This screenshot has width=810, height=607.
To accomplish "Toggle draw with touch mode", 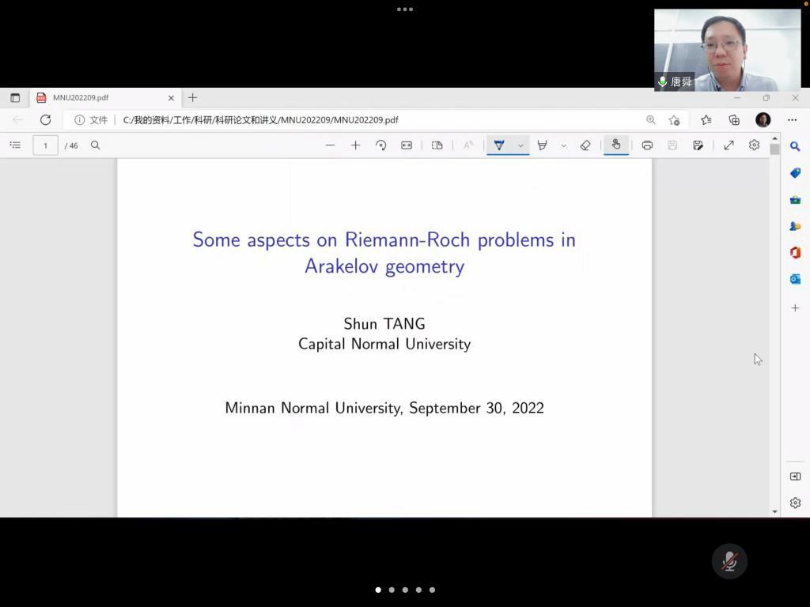I will click(x=616, y=145).
